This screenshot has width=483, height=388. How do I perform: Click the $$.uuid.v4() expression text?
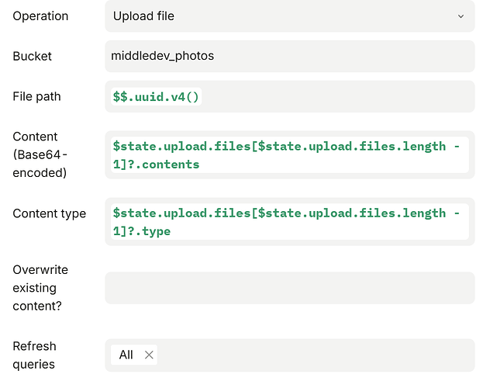click(156, 97)
